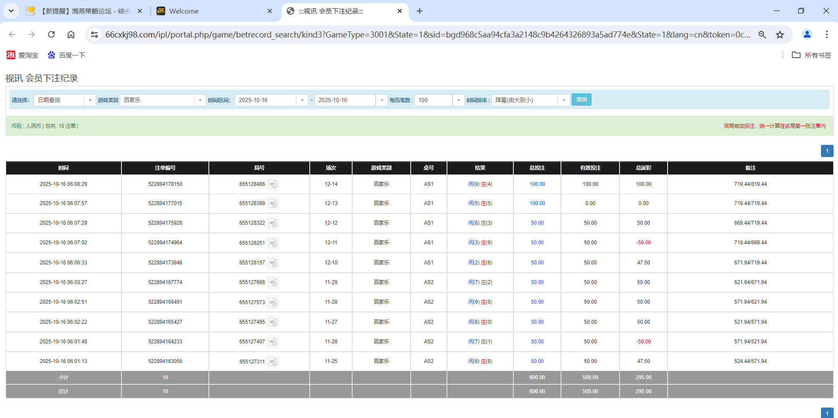Click the video replay icon beside 局号 655128486
Screen dimensions: 838x418
273,184
